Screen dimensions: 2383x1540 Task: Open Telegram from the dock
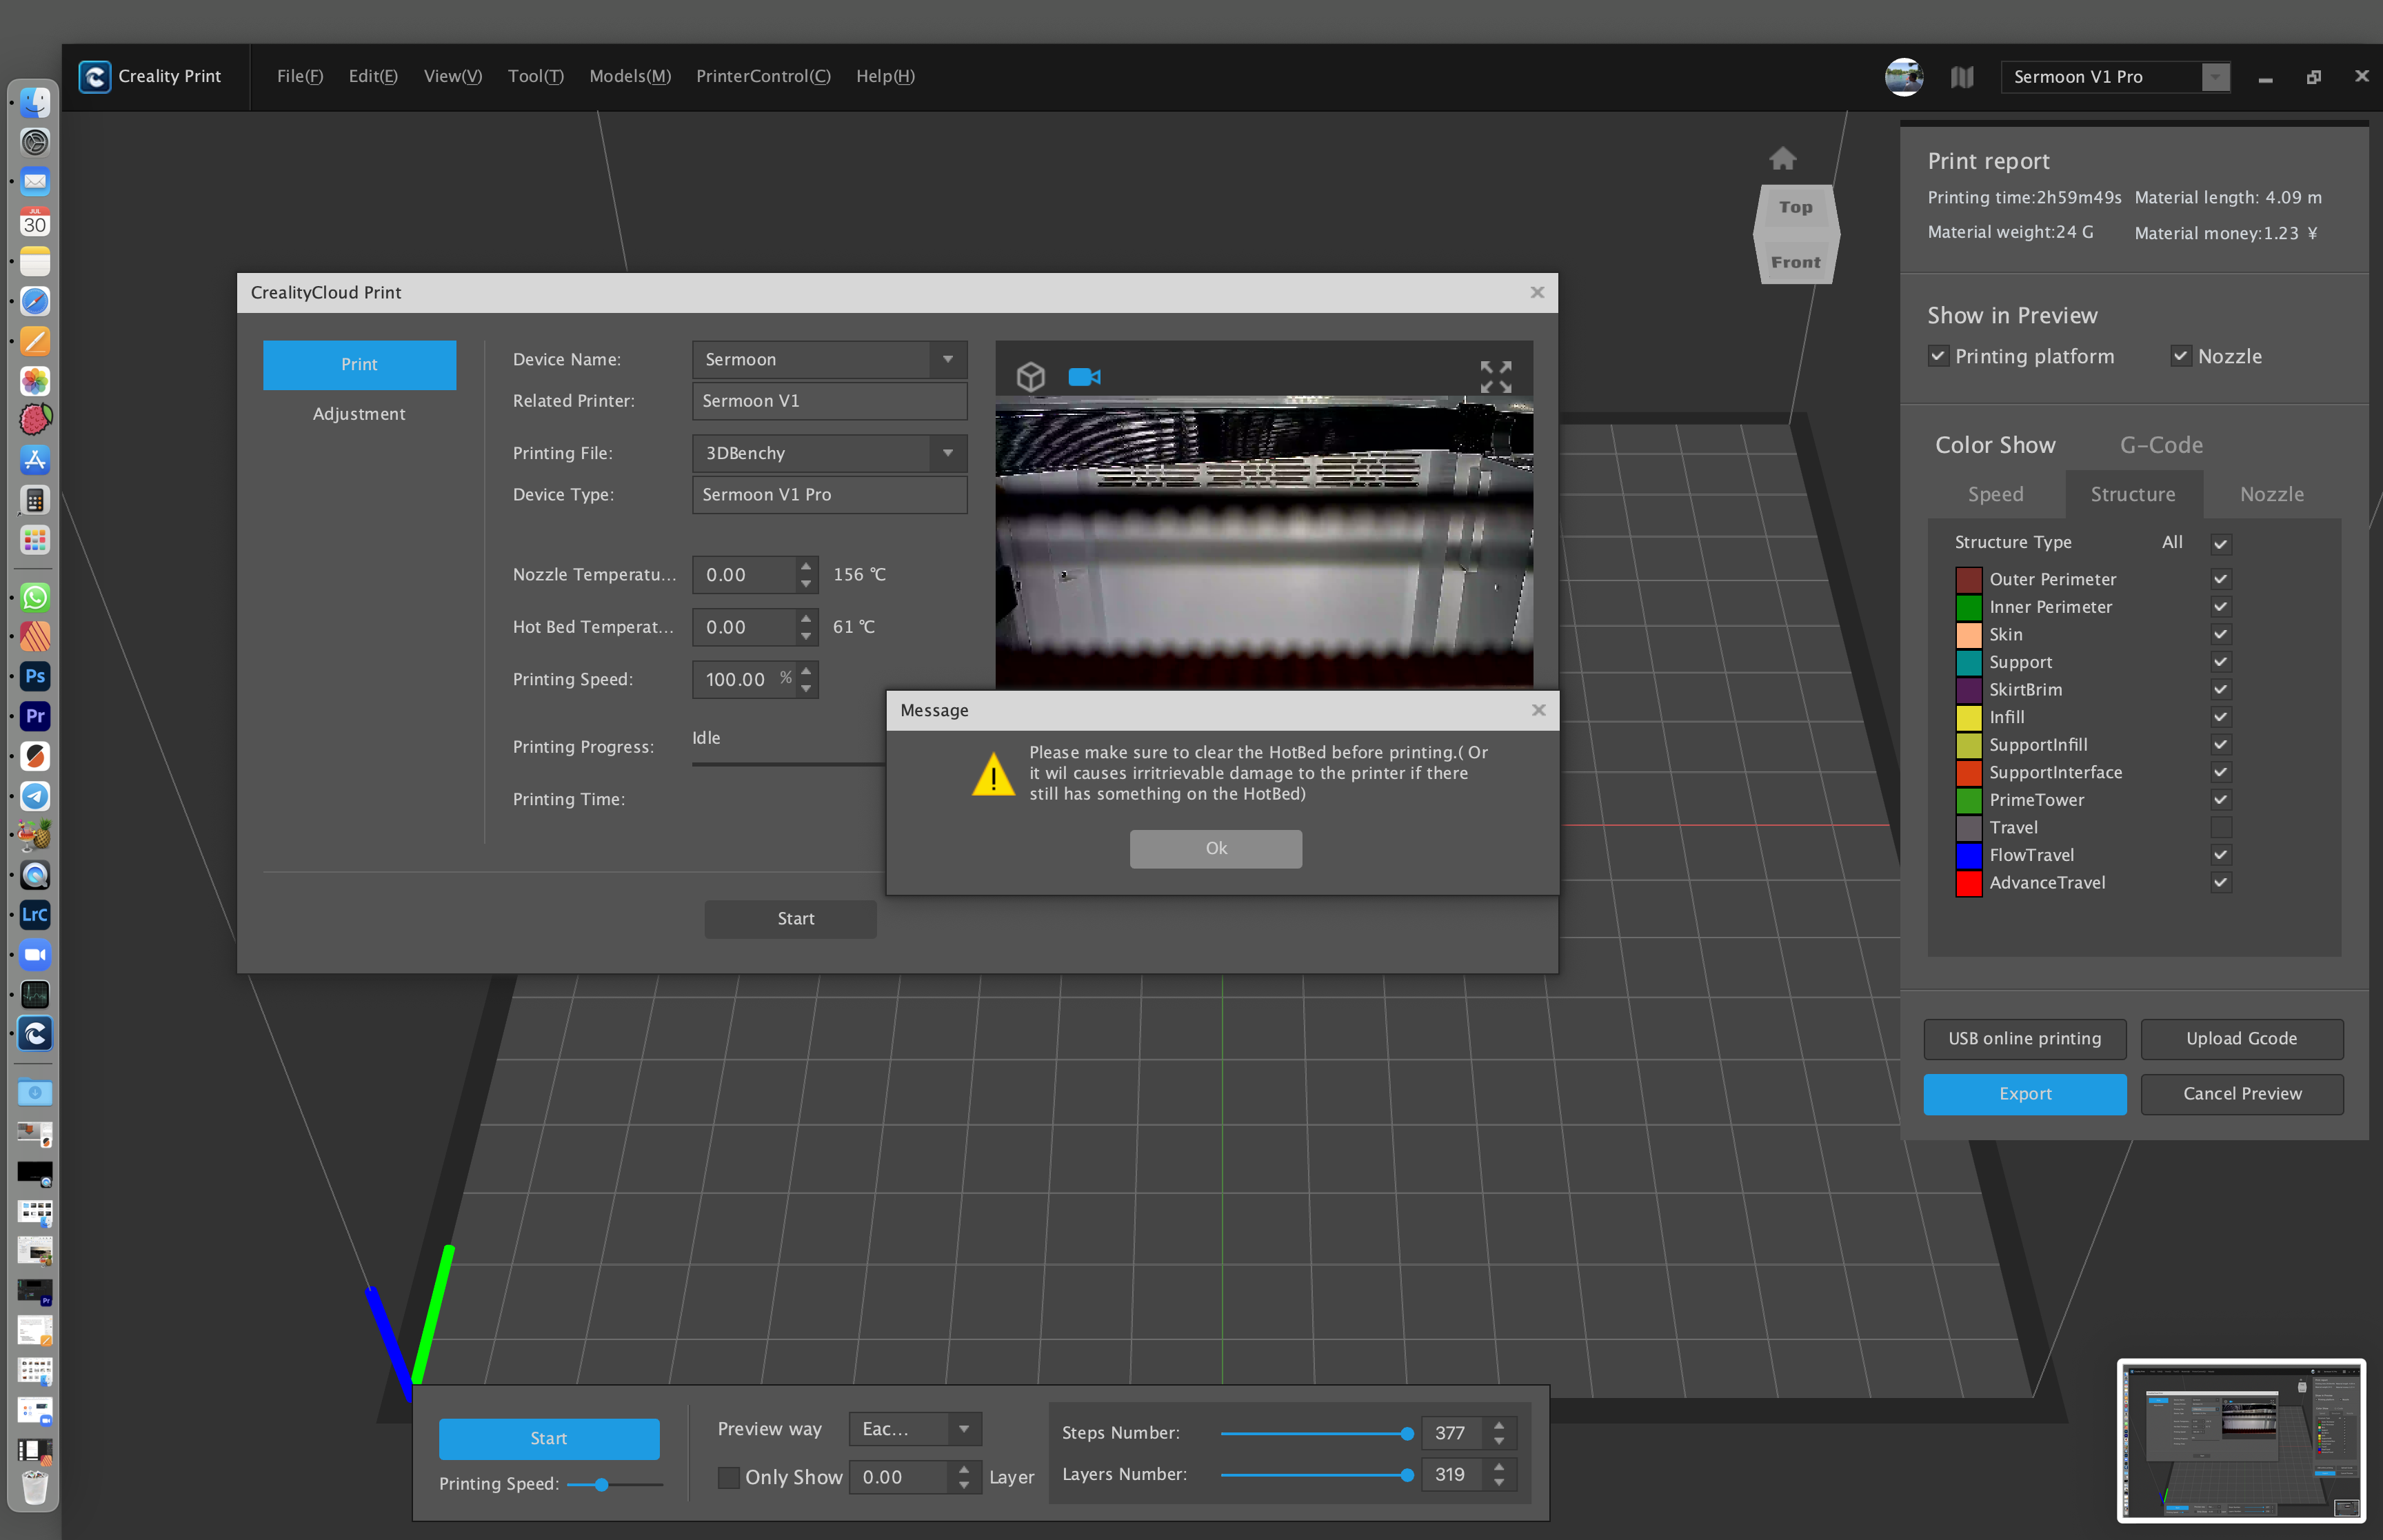(35, 796)
